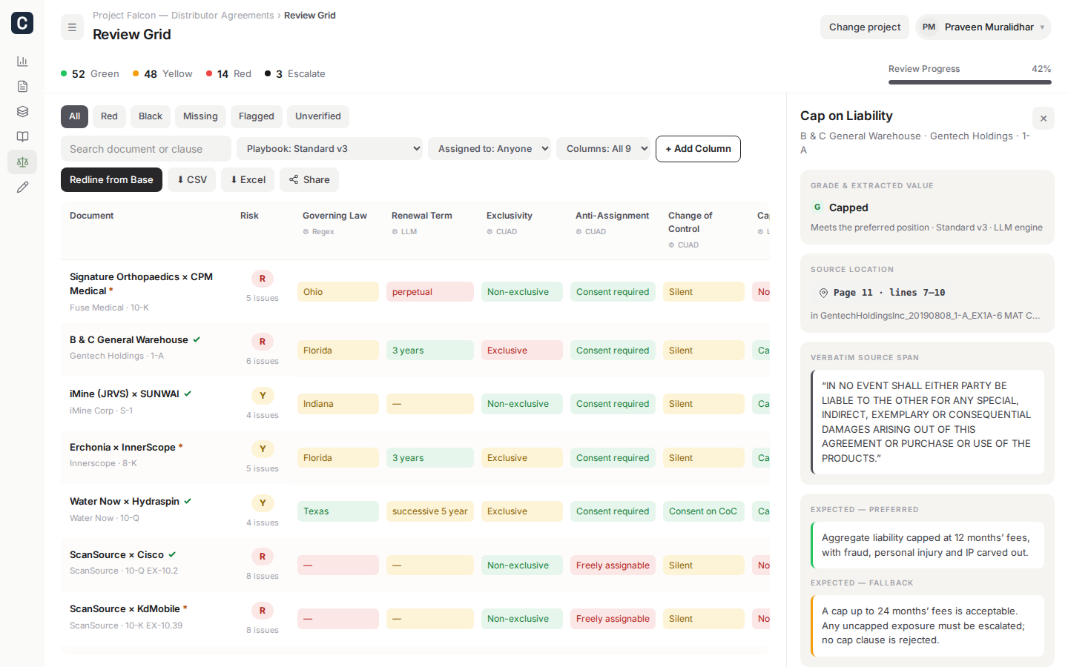Image resolution: width=1068 pixels, height=667 pixels.
Task: Click the Texas governing law cell
Action: point(338,511)
